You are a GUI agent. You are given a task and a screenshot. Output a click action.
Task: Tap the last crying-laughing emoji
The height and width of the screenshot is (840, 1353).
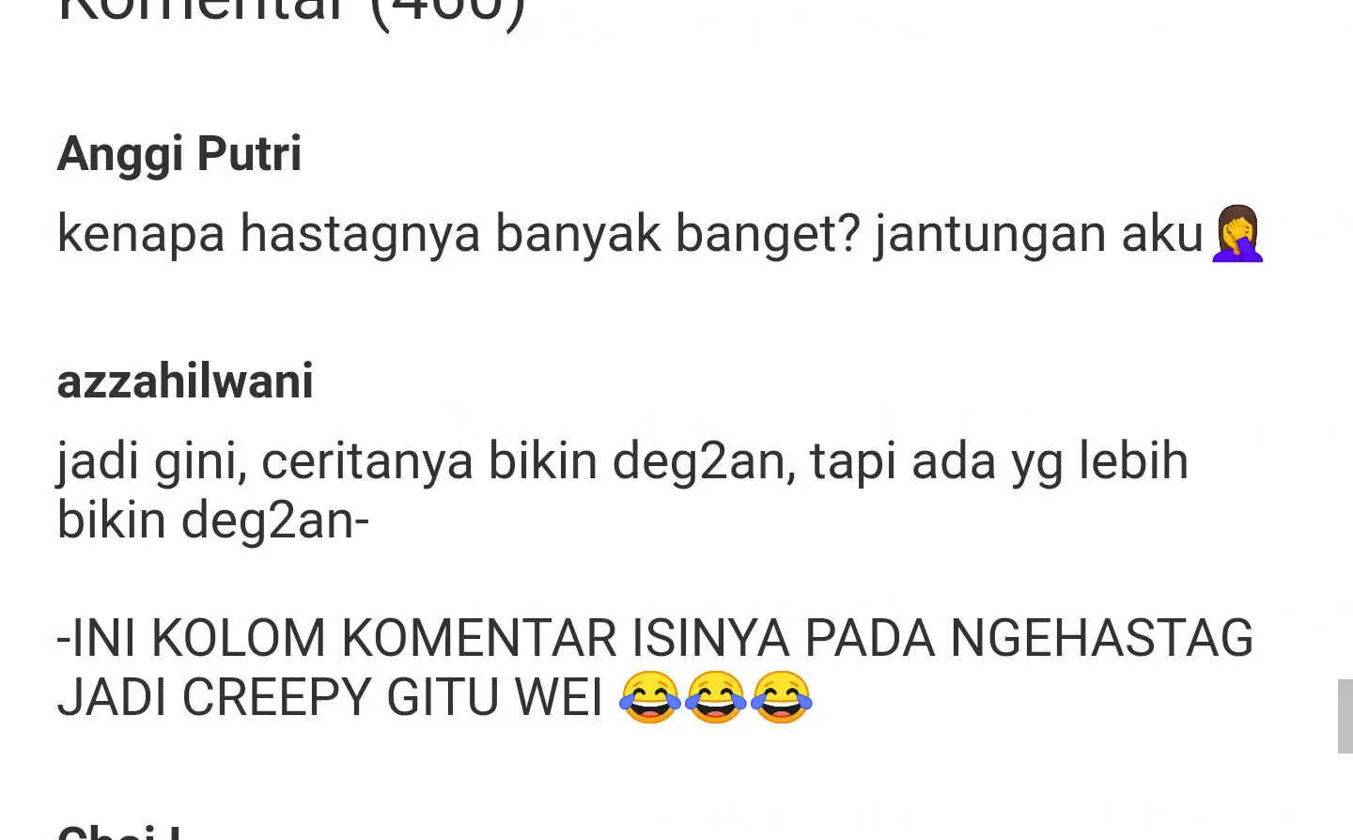coord(781,696)
